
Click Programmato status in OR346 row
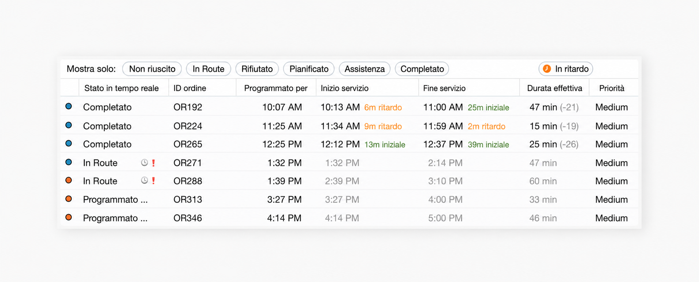115,218
